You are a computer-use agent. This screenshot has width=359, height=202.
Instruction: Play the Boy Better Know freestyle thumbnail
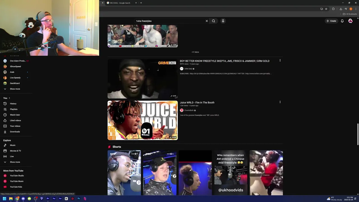(x=142, y=79)
